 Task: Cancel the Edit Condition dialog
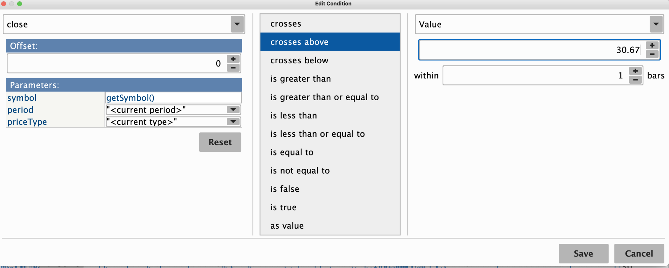pos(639,254)
